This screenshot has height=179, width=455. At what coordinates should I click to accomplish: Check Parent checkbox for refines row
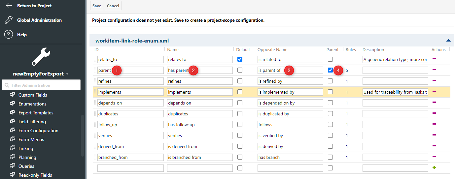point(330,81)
